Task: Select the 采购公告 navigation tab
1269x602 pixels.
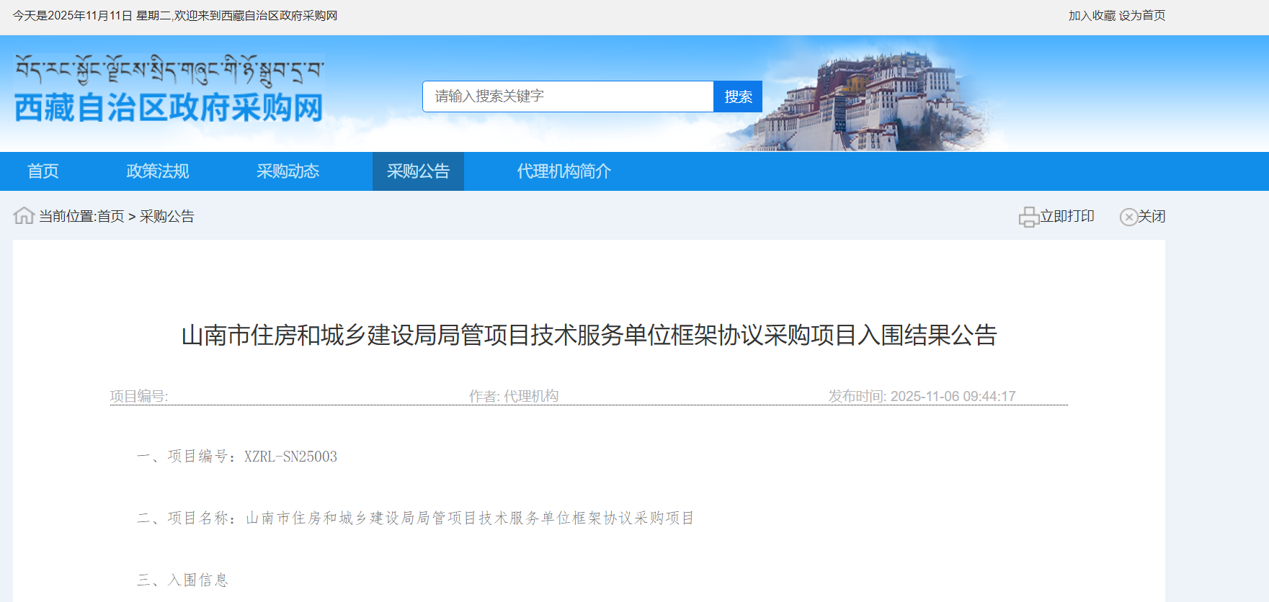Action: [x=418, y=171]
